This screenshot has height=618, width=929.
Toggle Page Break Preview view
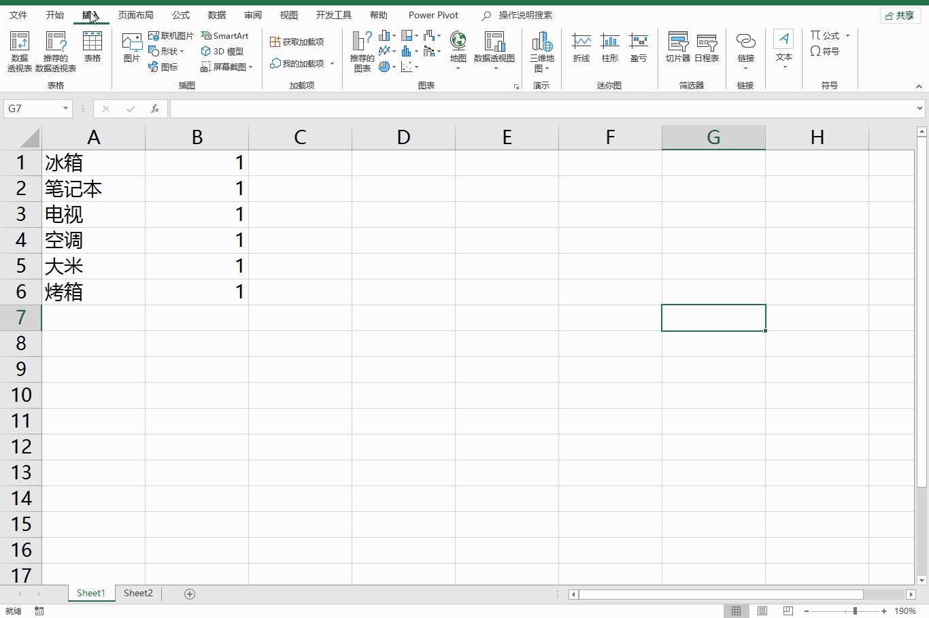788,611
